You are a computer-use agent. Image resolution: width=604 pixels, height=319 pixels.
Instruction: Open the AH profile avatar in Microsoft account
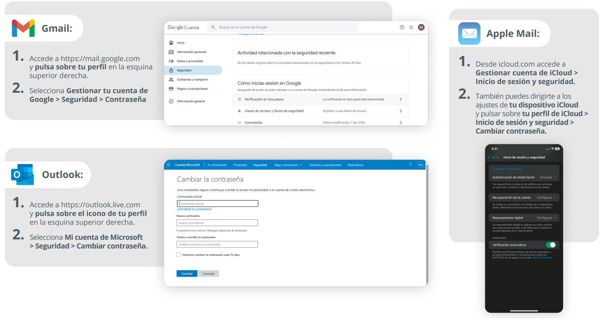pos(421,165)
